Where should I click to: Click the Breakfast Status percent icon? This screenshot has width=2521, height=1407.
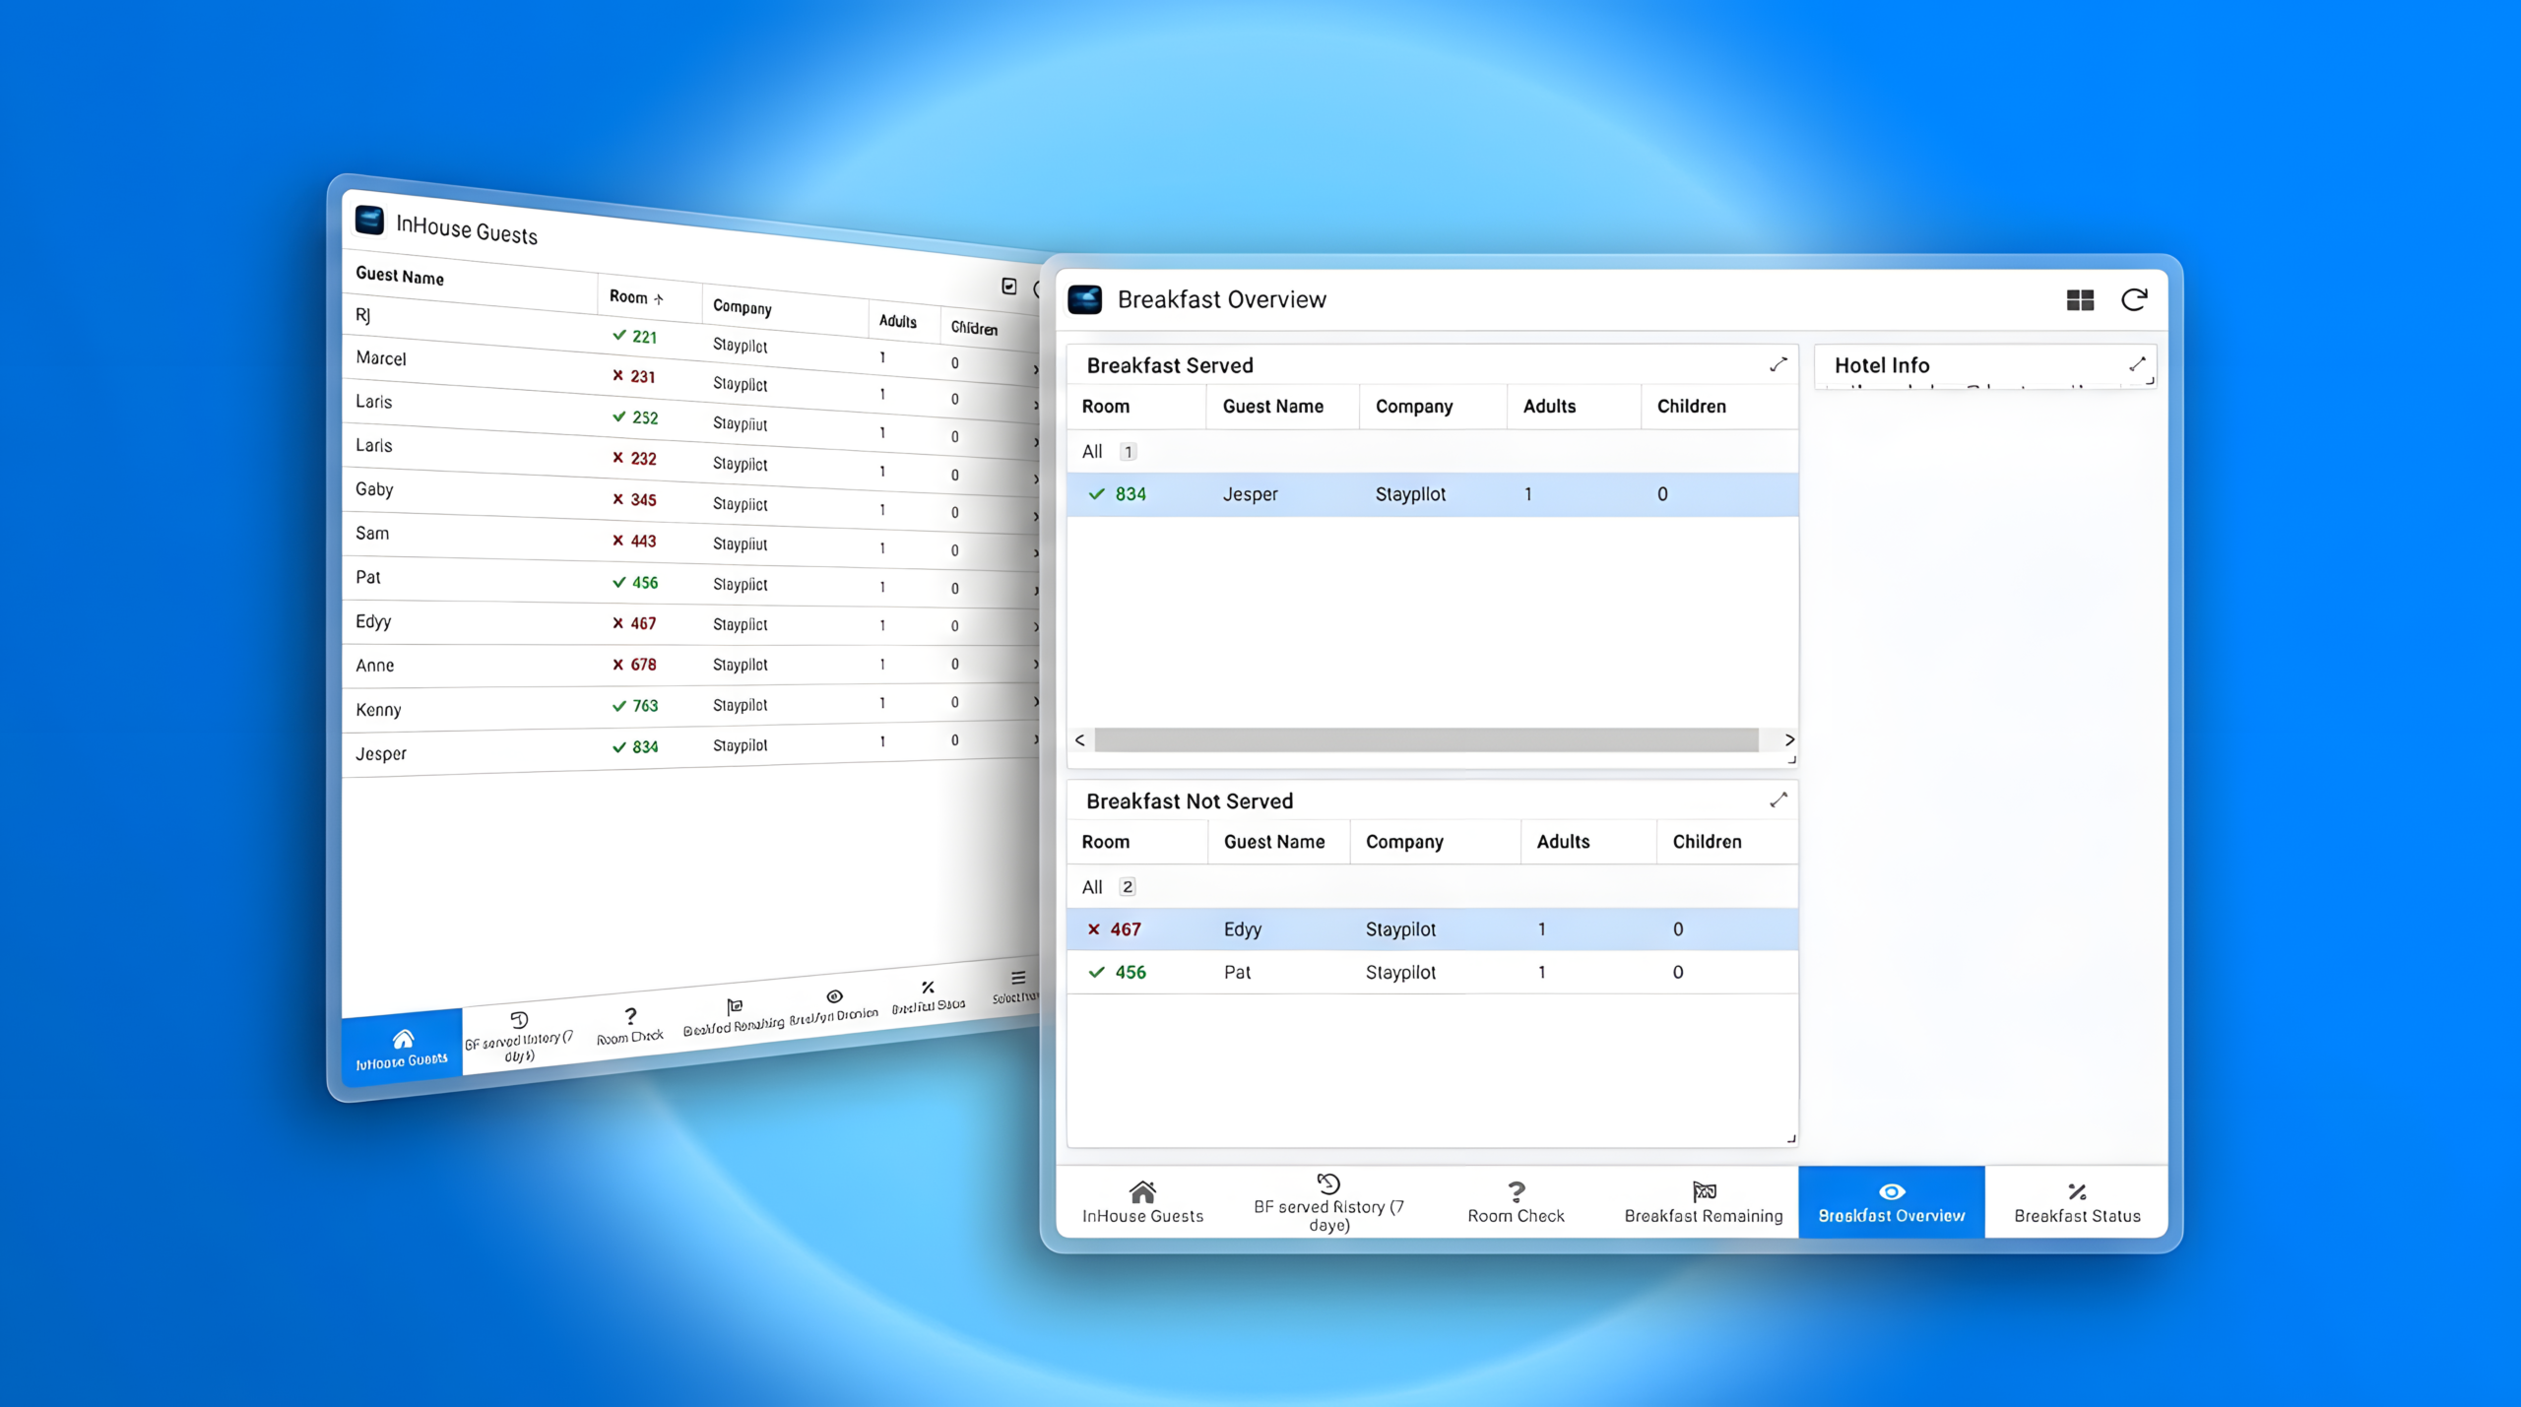coord(2077,1191)
